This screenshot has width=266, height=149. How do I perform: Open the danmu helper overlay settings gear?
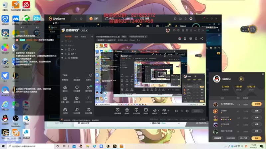[56, 23]
